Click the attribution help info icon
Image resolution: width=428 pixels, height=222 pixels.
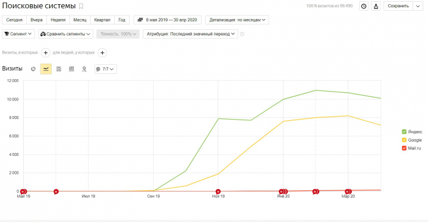242,34
